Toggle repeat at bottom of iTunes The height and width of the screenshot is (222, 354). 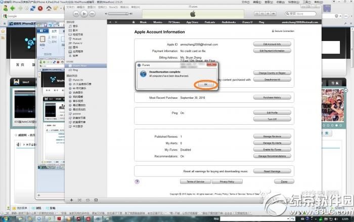[87, 200]
